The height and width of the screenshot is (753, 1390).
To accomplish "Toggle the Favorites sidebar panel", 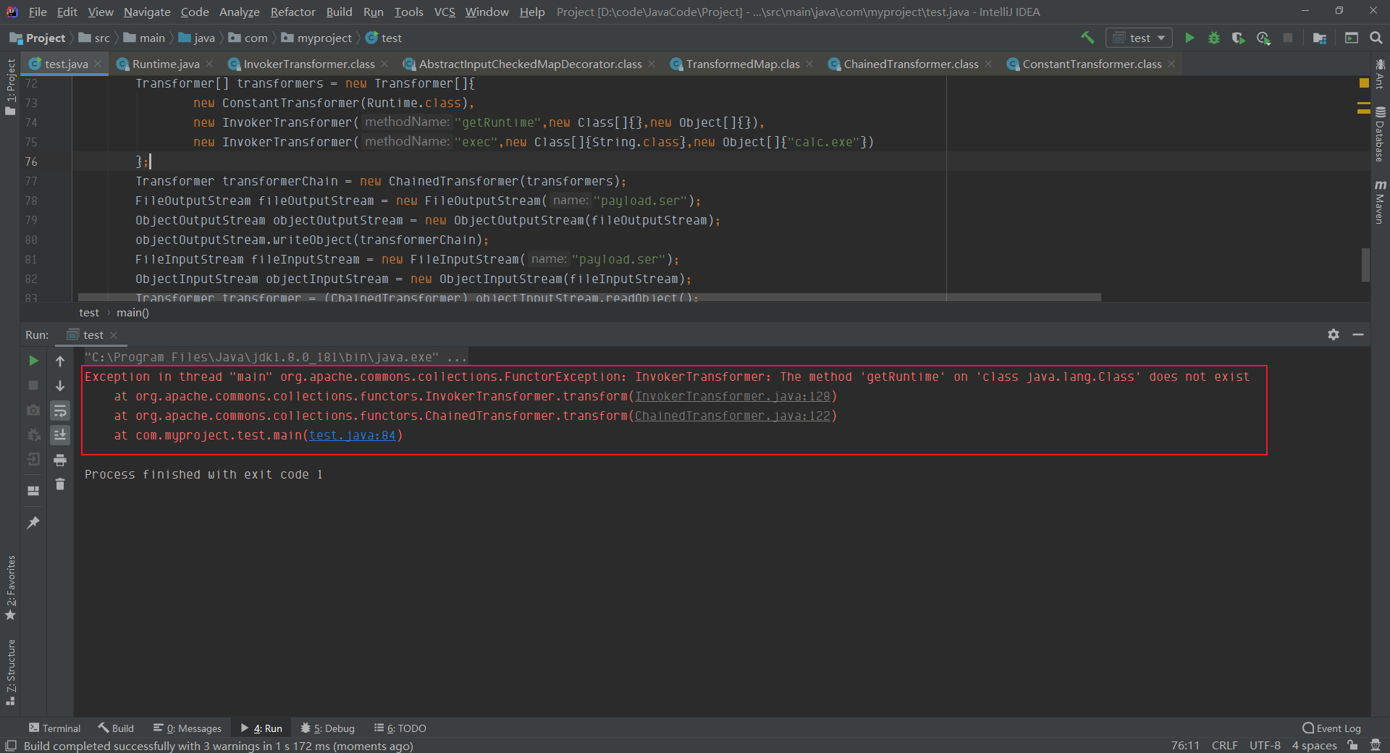I will pyautogui.click(x=10, y=588).
